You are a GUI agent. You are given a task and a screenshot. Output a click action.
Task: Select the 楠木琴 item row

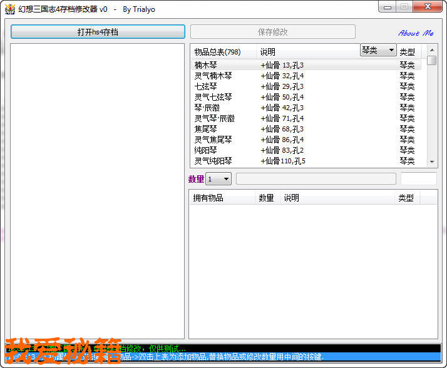coord(206,65)
